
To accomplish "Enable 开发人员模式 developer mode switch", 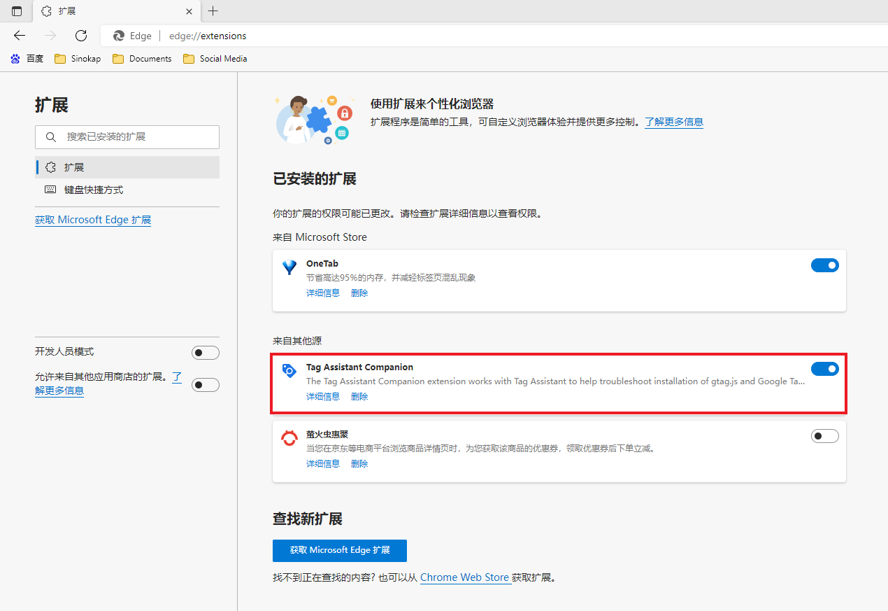I will pyautogui.click(x=205, y=352).
